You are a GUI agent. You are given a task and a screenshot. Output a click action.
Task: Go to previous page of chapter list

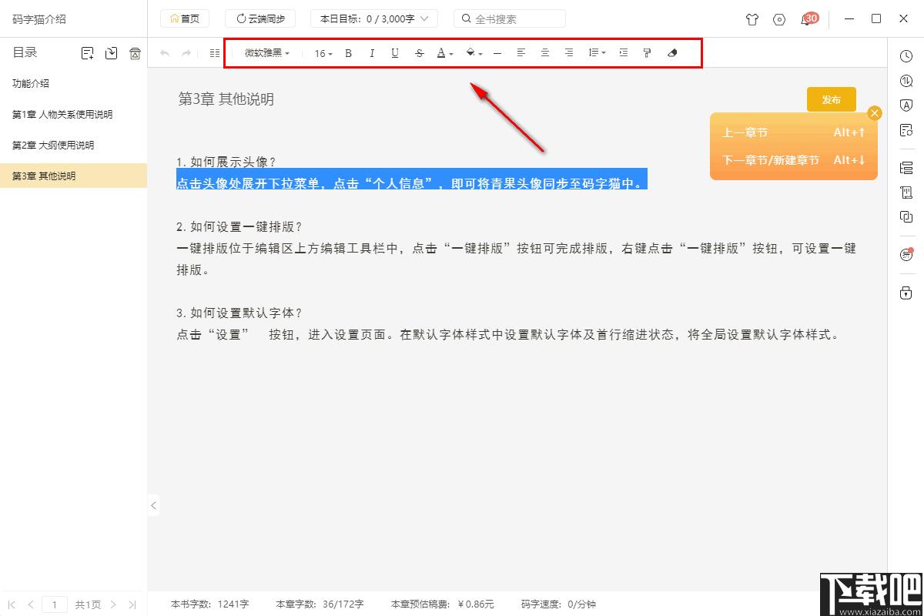[31, 605]
